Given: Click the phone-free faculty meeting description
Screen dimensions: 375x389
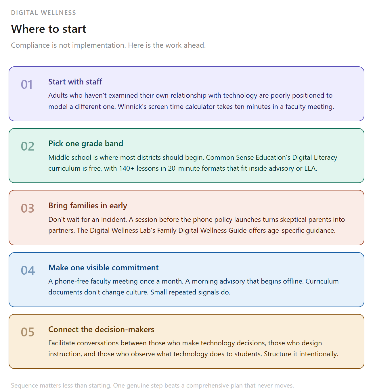Looking at the screenshot, I should (x=194, y=287).
